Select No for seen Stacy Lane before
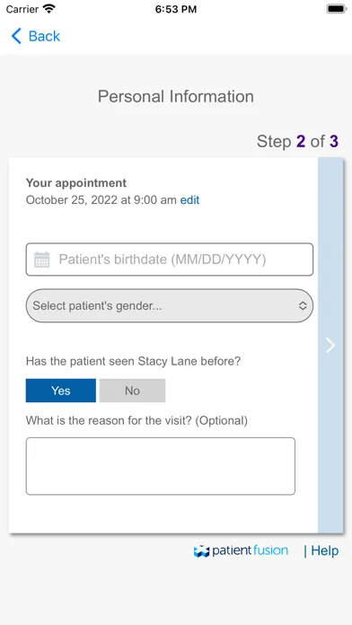This screenshot has height=625, width=352. pyautogui.click(x=132, y=391)
